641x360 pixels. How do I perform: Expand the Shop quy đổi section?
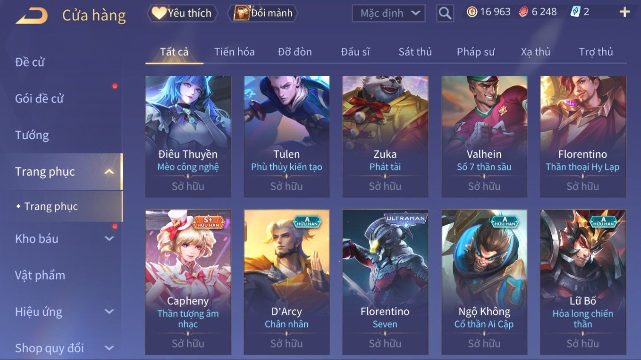[x=109, y=348]
